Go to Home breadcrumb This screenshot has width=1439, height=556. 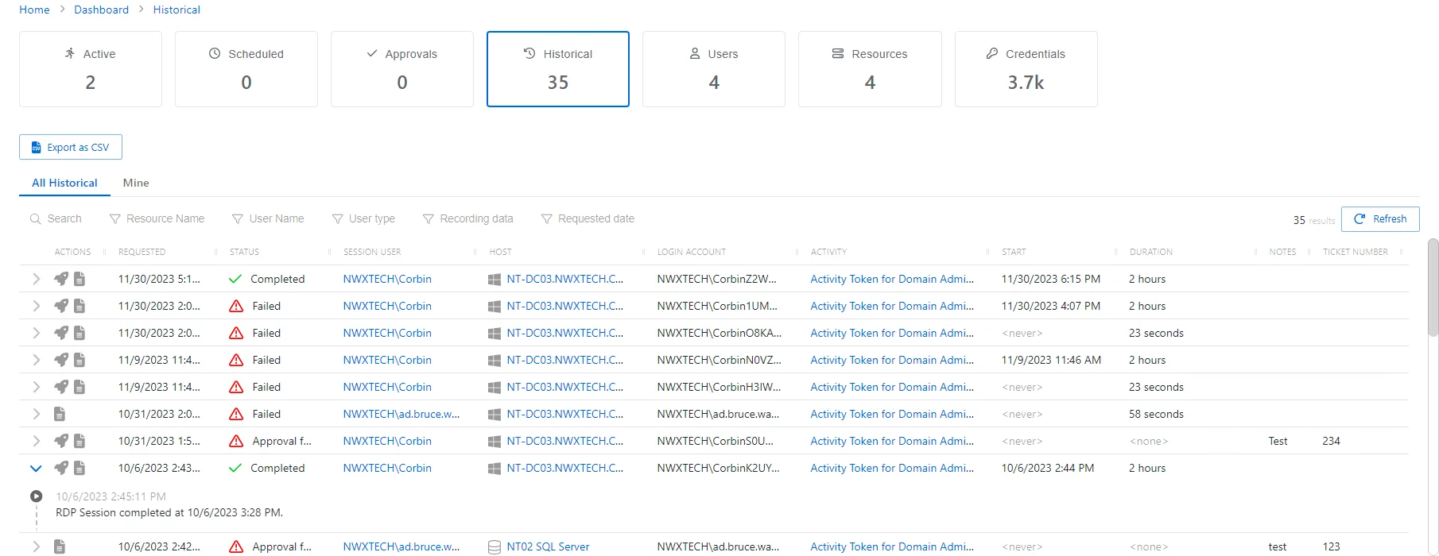[34, 10]
